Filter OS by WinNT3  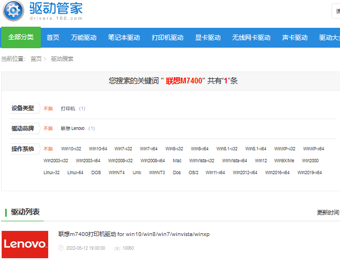coord(157,172)
